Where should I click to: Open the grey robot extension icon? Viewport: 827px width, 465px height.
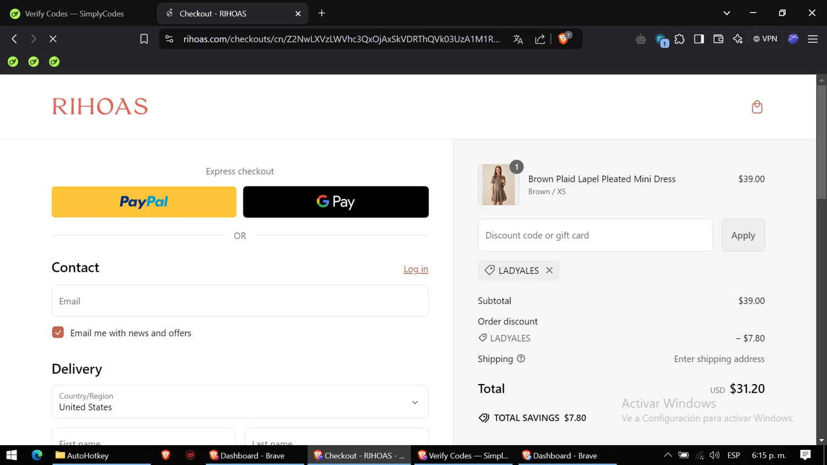tap(641, 39)
